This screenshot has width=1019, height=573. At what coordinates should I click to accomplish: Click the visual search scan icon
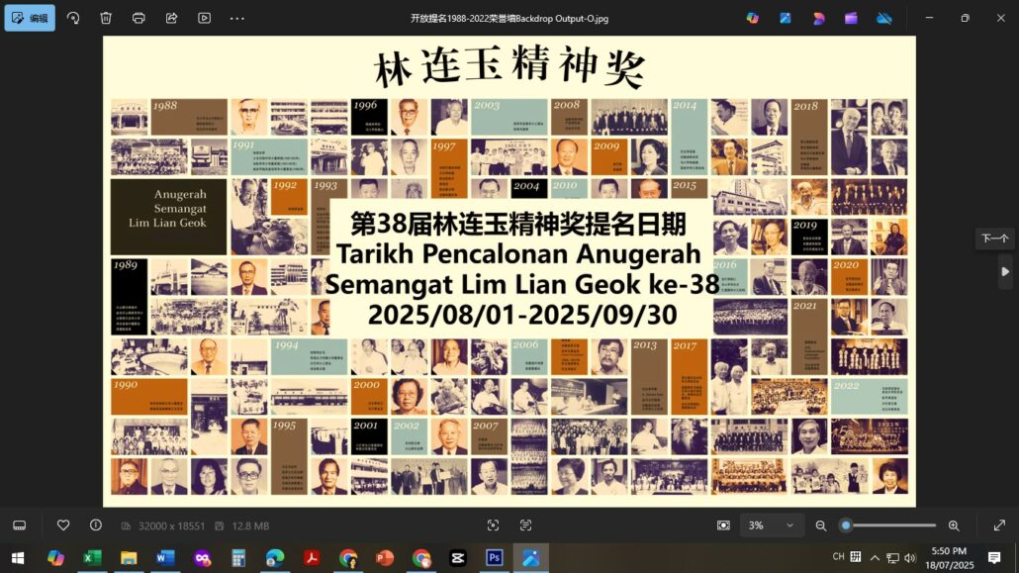[x=494, y=525]
